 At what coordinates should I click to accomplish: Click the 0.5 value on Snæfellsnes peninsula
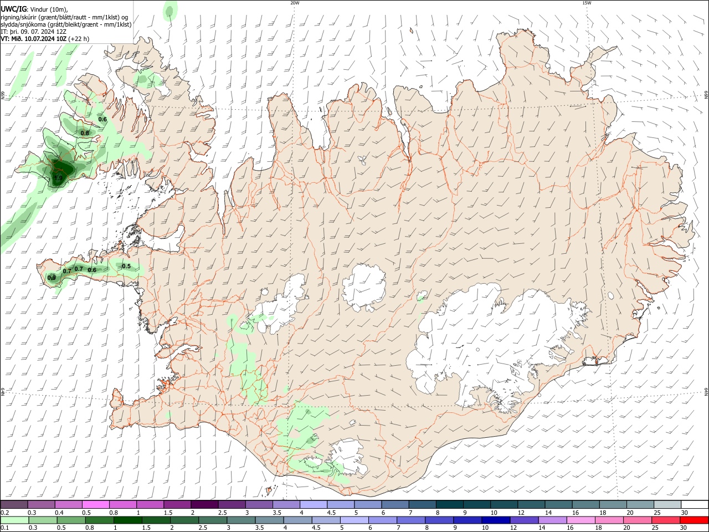point(126,266)
